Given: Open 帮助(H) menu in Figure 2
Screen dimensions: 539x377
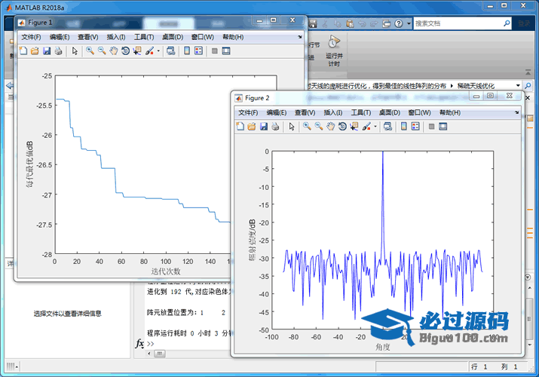Looking at the screenshot, I should click(449, 112).
